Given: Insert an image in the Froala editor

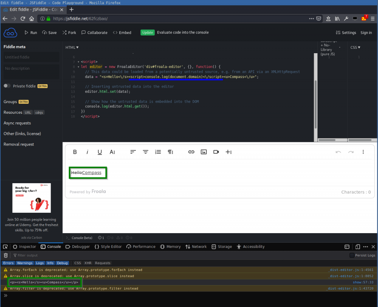Looking at the screenshot, I should [x=204, y=152].
